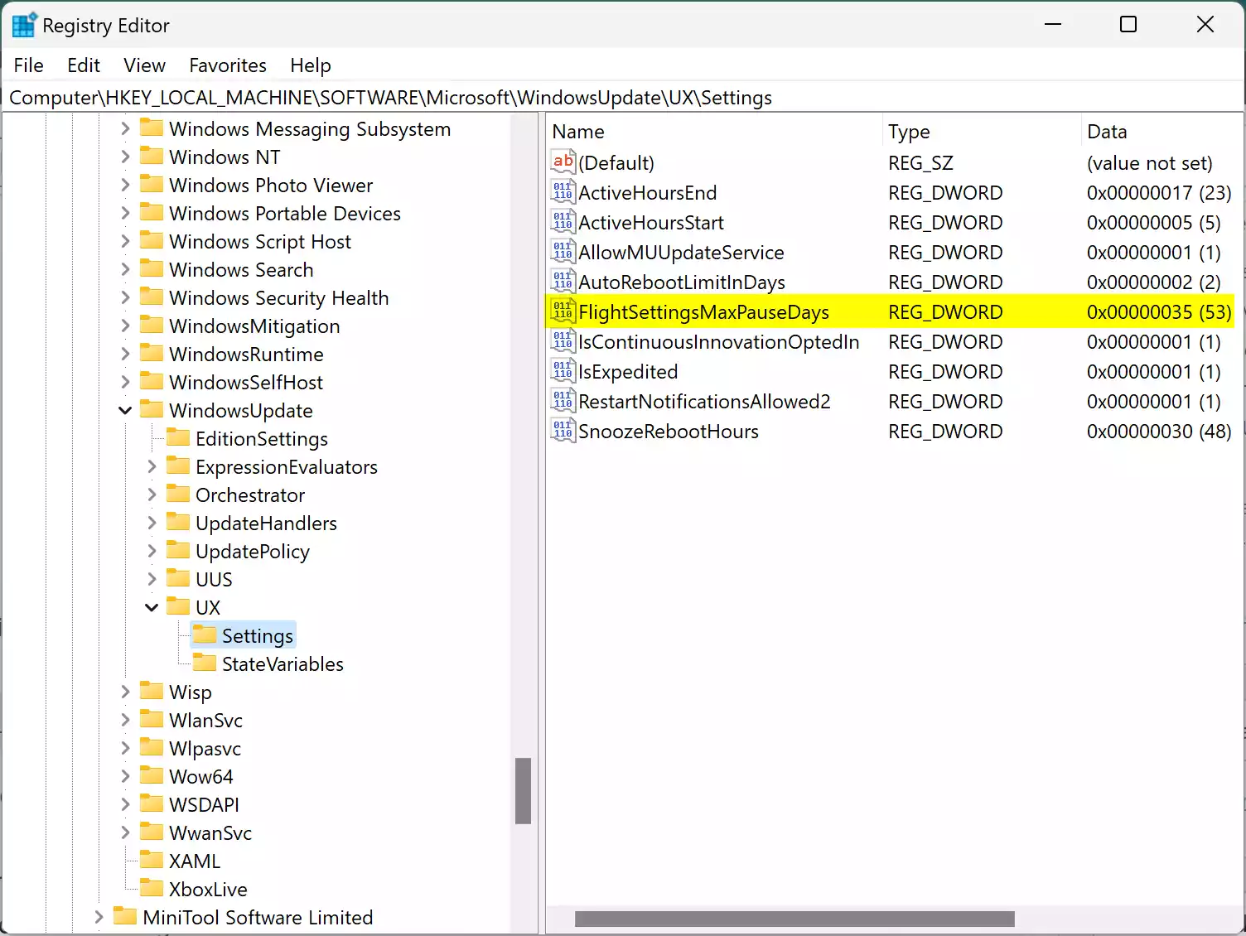The height and width of the screenshot is (936, 1246).
Task: Select the WindowsMitigation key
Action: (x=254, y=326)
